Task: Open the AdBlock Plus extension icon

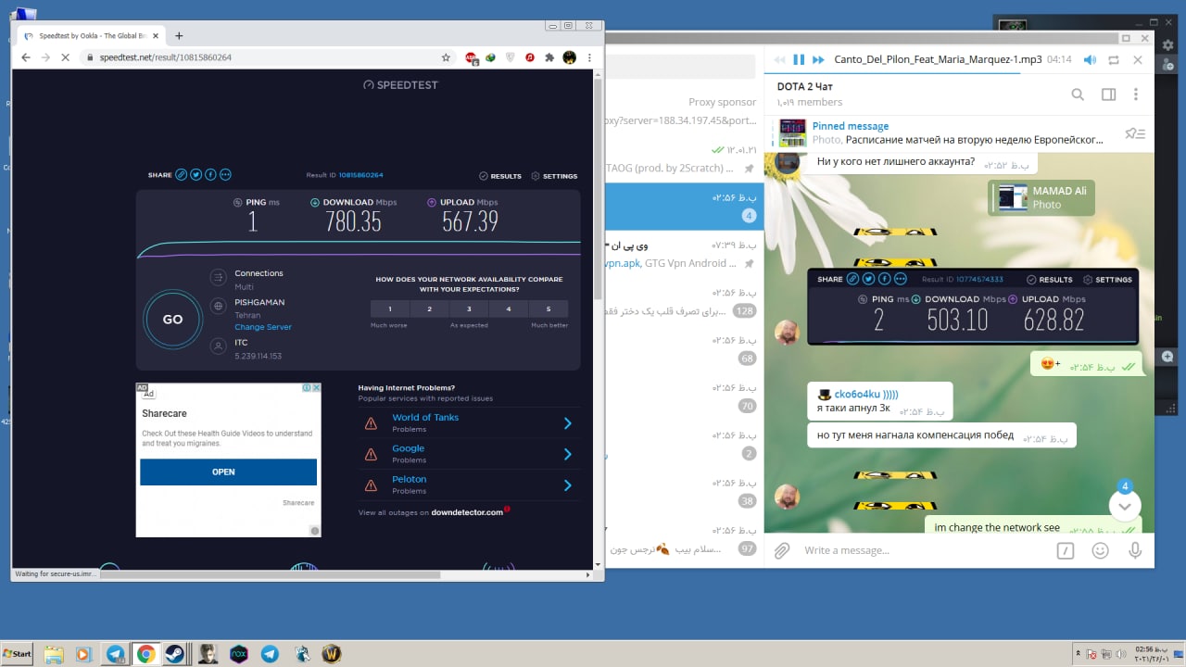Action: point(471,57)
